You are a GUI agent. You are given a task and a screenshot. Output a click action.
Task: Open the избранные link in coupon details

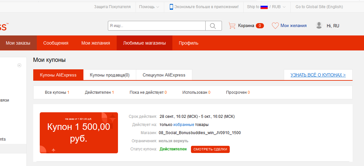tap(183, 124)
